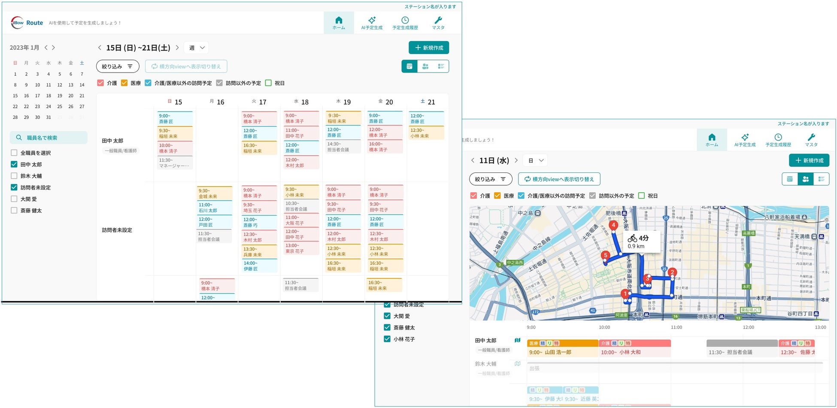Enable 祝日 checkbox in weekly window
Screen dimensions: 837x408
(x=268, y=83)
